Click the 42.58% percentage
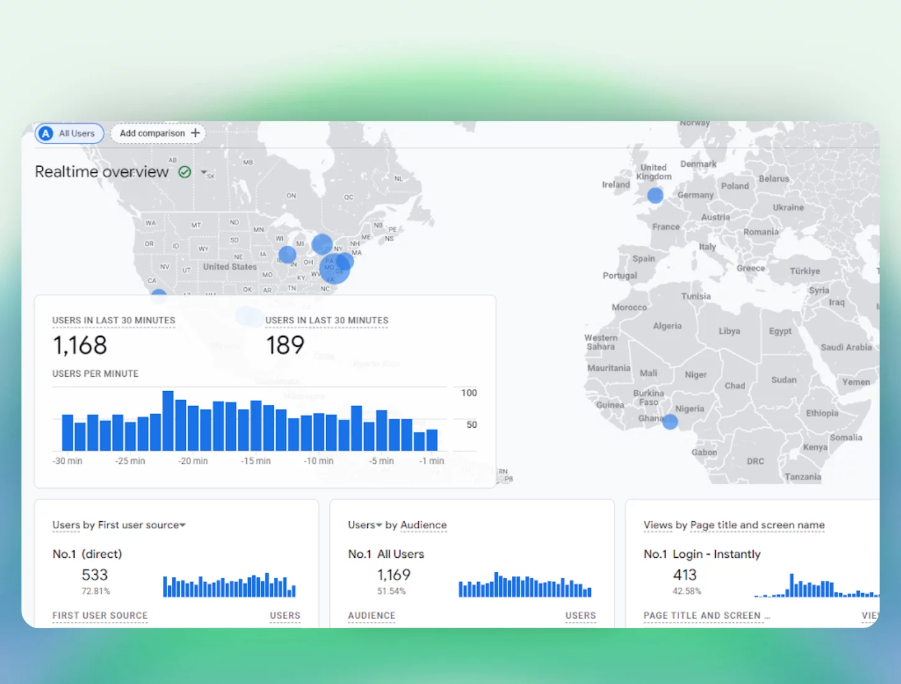901x684 pixels. (x=687, y=591)
